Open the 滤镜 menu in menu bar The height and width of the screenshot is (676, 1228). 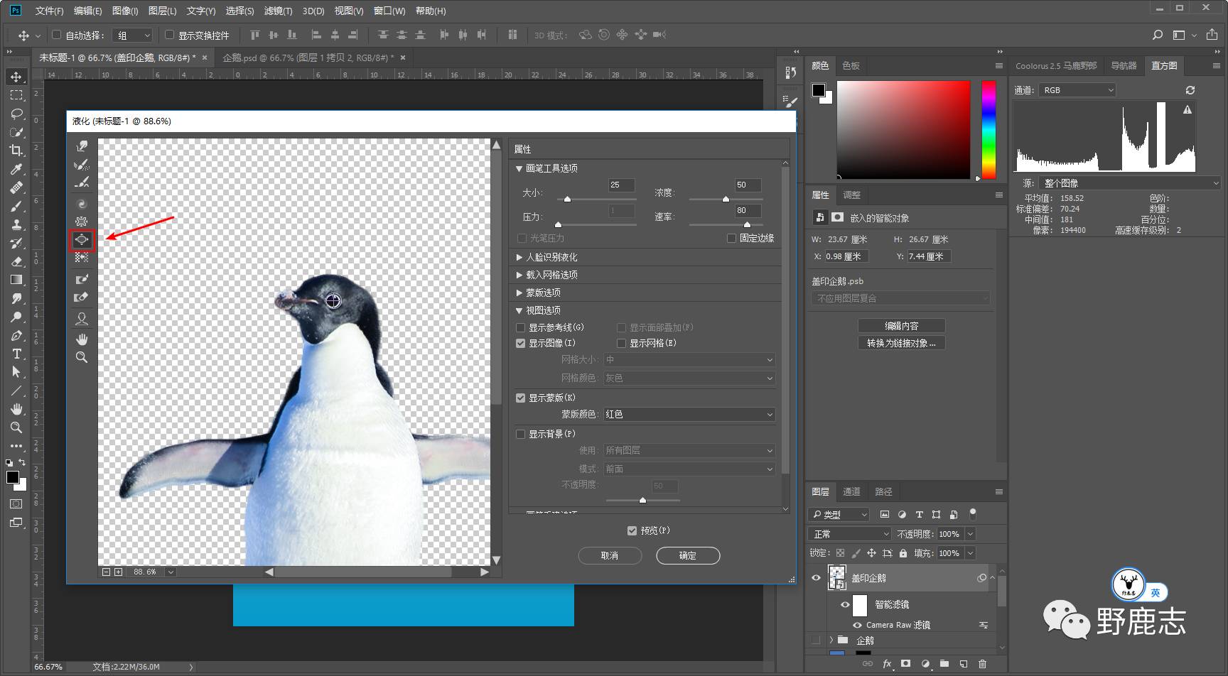tap(278, 11)
